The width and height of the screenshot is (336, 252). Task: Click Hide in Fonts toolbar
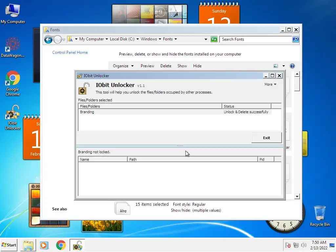coord(197,66)
